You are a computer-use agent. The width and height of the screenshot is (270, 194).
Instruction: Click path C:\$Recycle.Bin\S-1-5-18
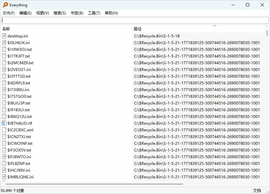tap(157, 36)
